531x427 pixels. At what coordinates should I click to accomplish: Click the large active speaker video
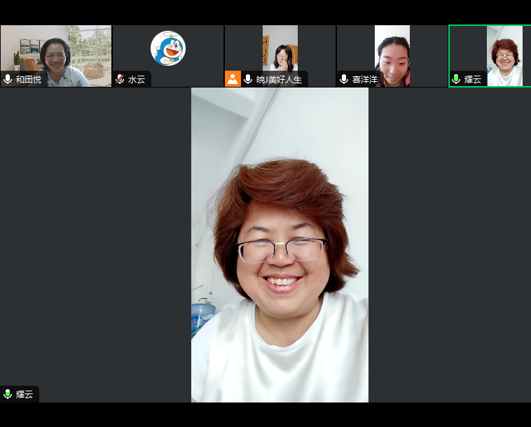(x=280, y=245)
